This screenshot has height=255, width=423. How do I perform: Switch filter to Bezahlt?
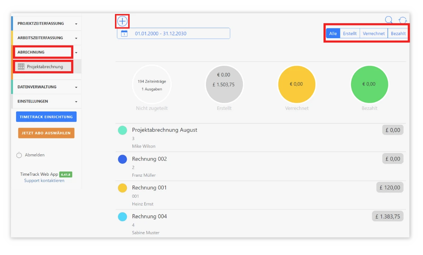[x=398, y=34]
